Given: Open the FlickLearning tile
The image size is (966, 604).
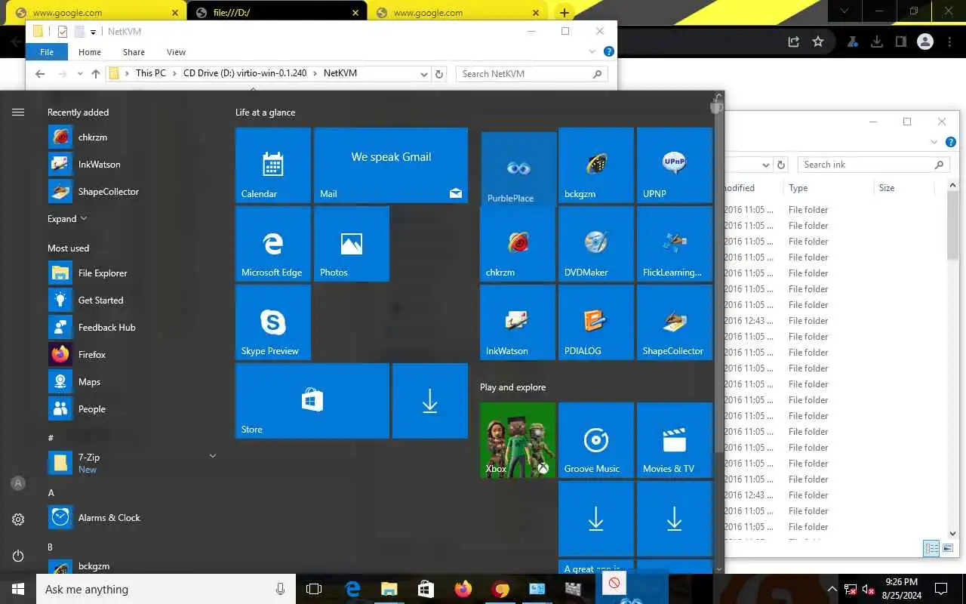Looking at the screenshot, I should point(675,244).
